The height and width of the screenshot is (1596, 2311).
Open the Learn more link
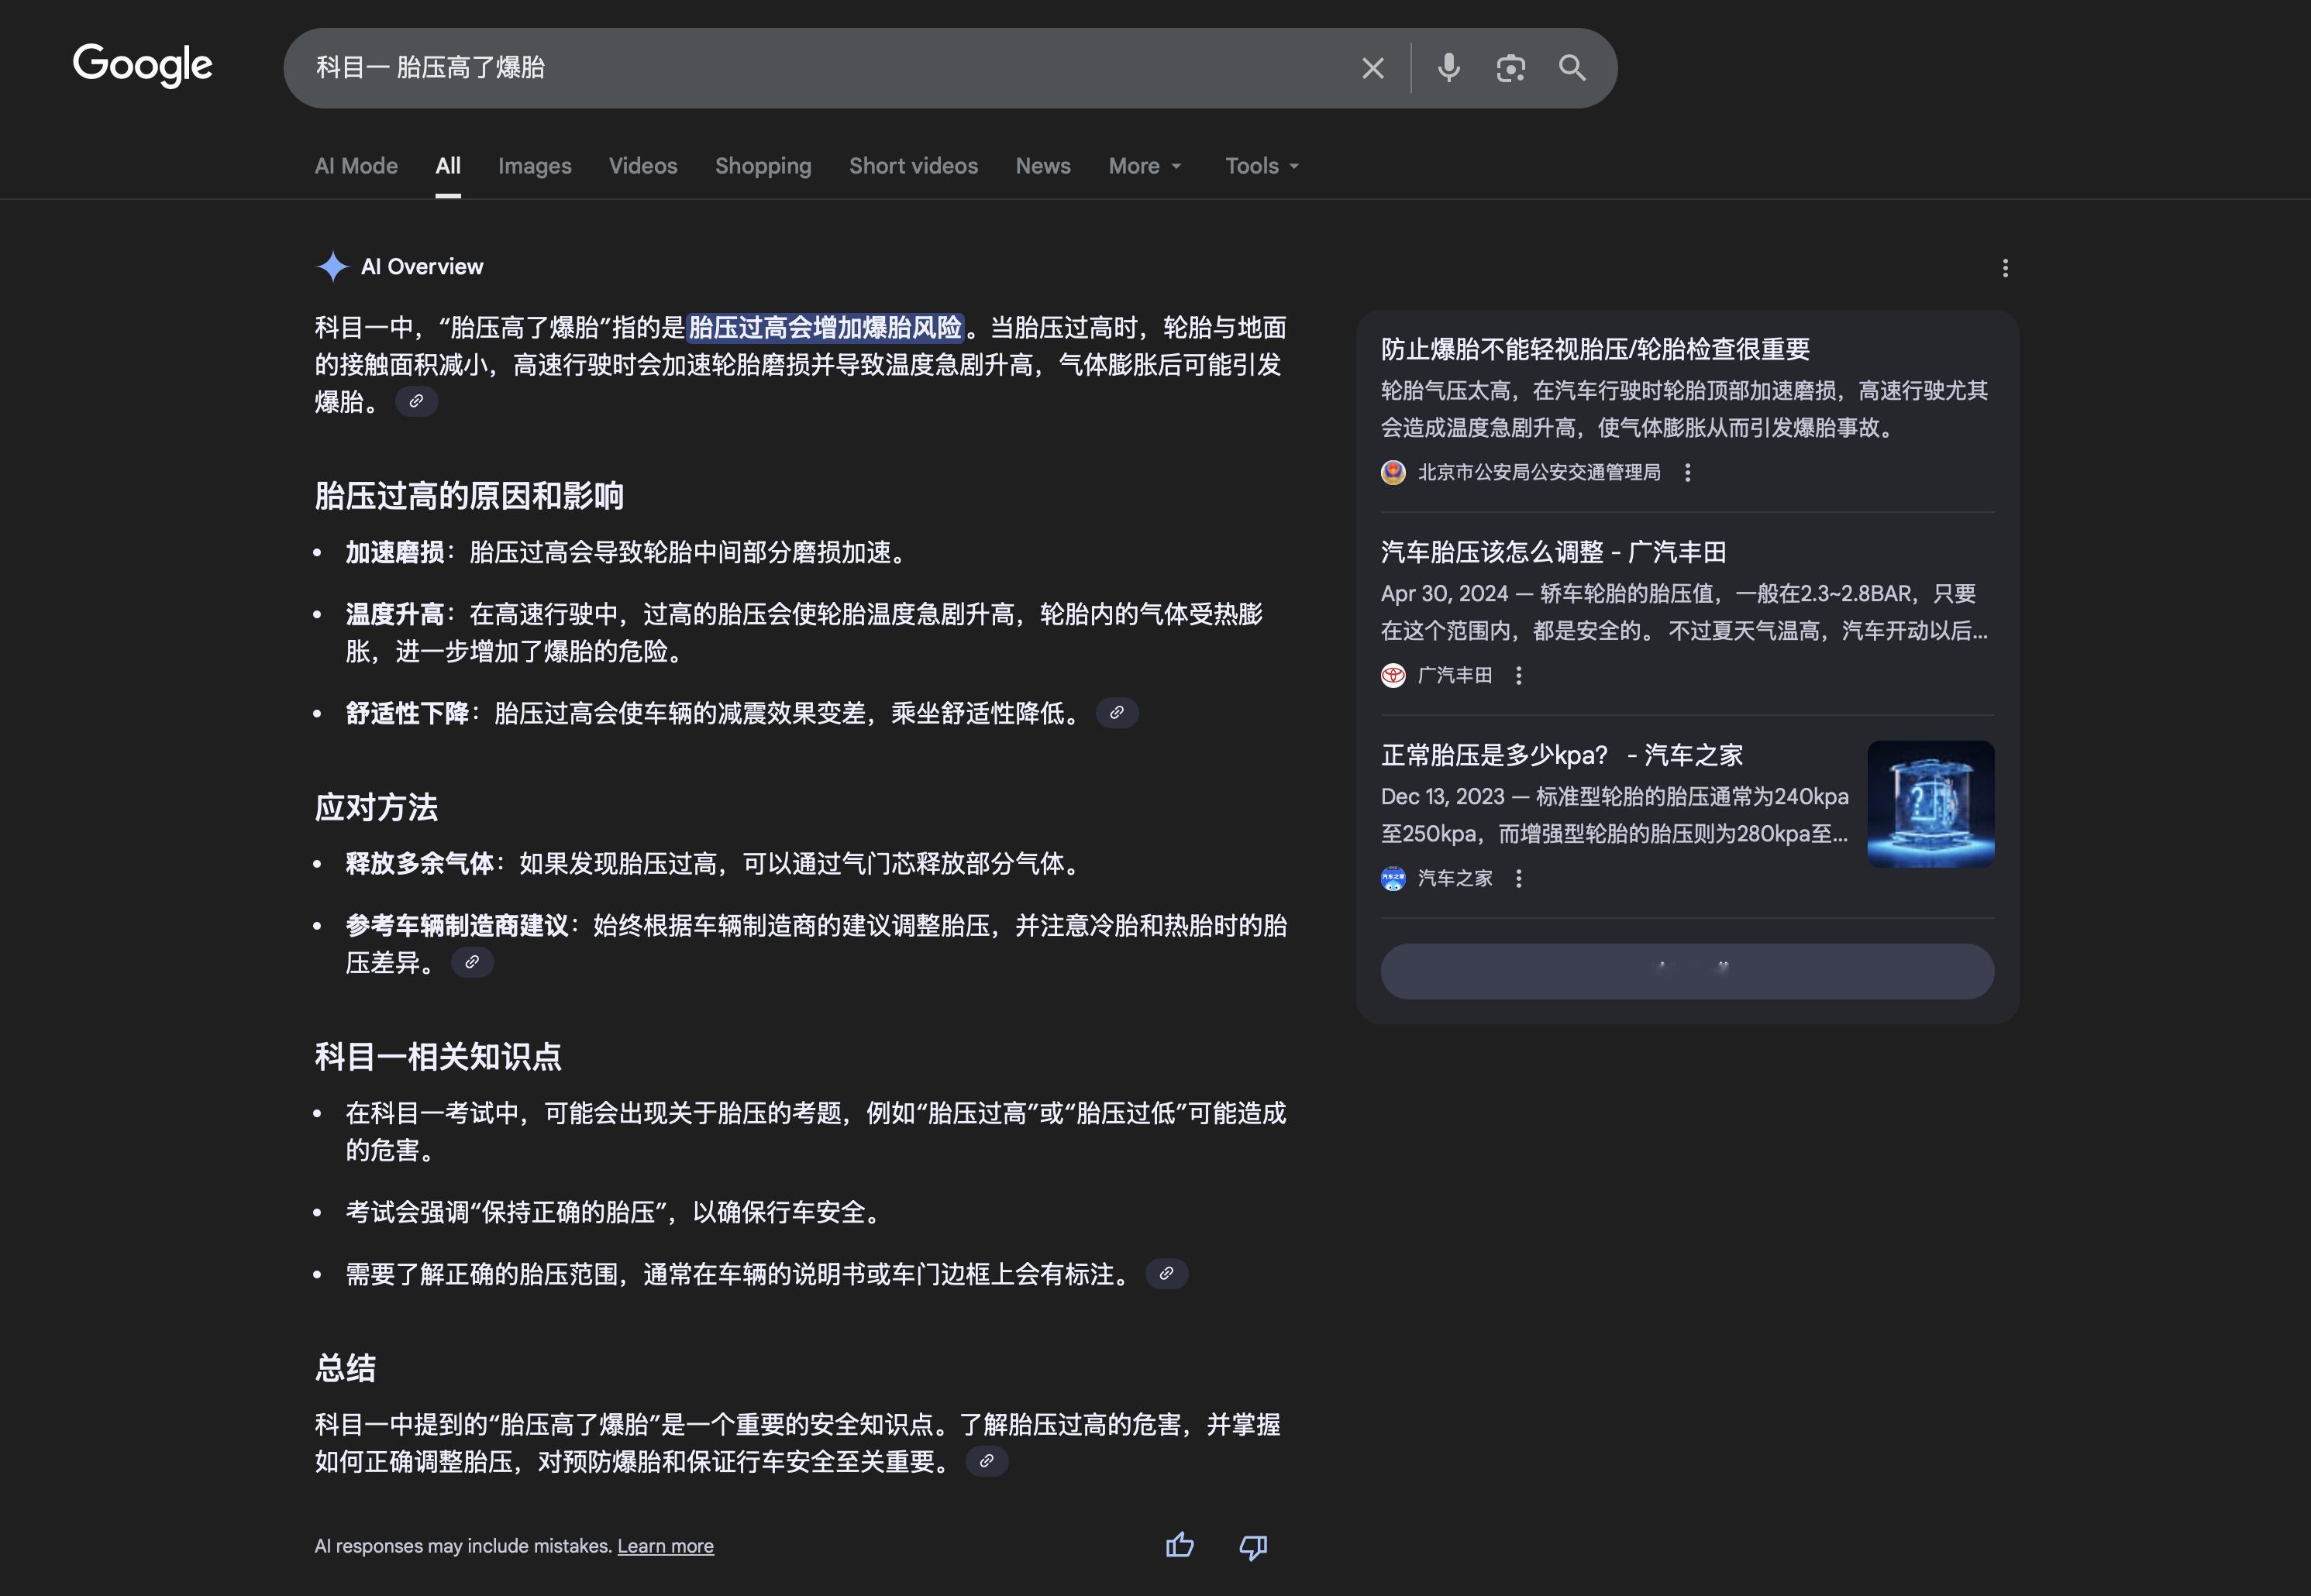[665, 1546]
